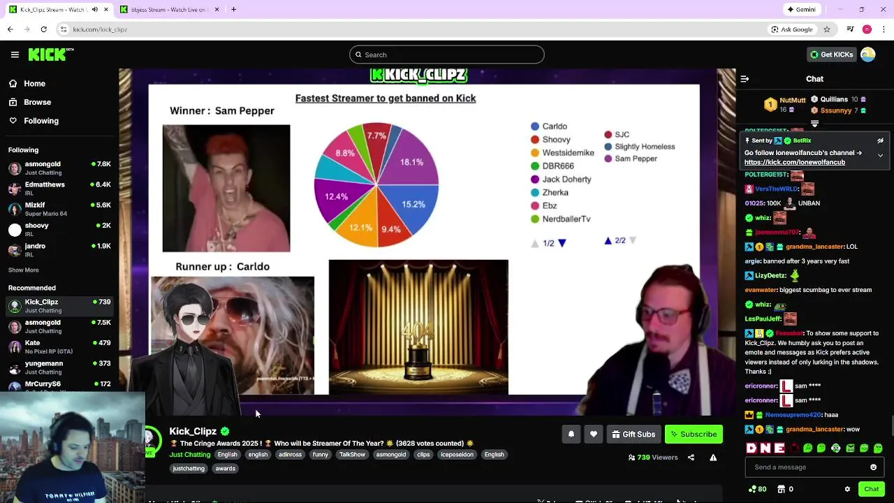Expand the gift leaderboard arrow
The width and height of the screenshot is (894, 503).
point(814,124)
